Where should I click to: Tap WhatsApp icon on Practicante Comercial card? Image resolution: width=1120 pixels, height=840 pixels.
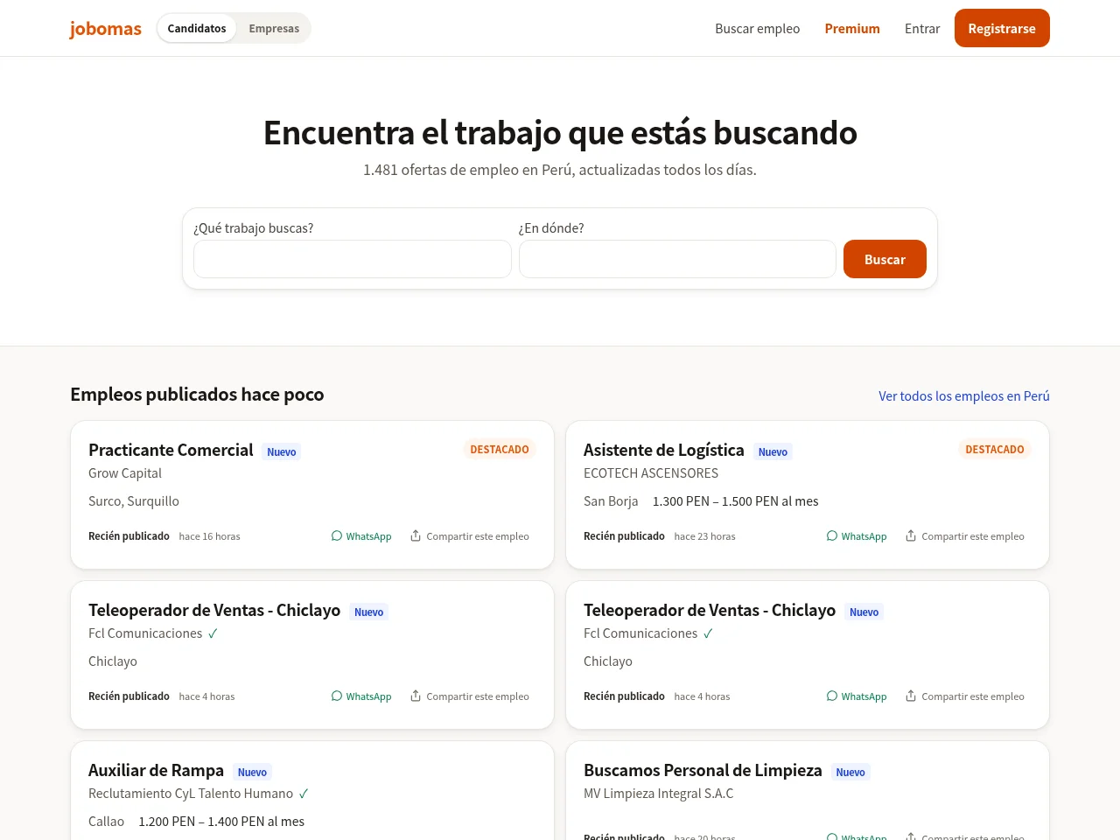pyautogui.click(x=337, y=535)
